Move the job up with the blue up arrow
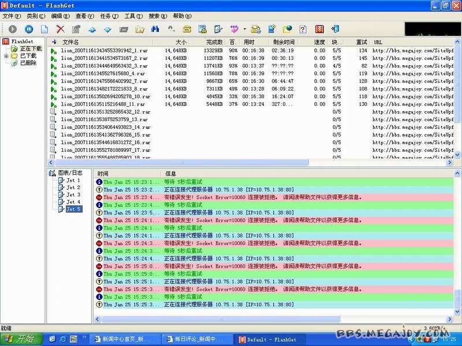Viewport: 462px width, 346px height. [92, 29]
